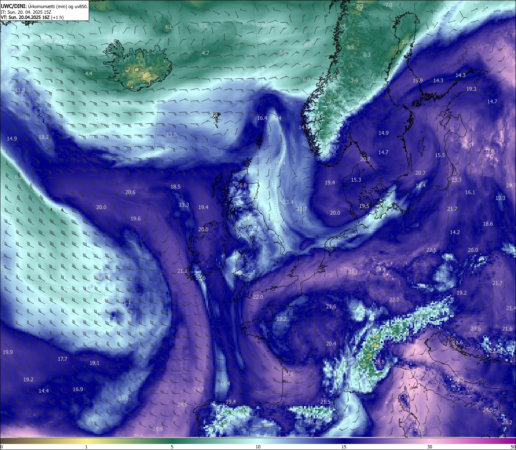The height and width of the screenshot is (450, 516).
Task: Click the 20.6 value over the Atlantic
Action: pyautogui.click(x=130, y=193)
